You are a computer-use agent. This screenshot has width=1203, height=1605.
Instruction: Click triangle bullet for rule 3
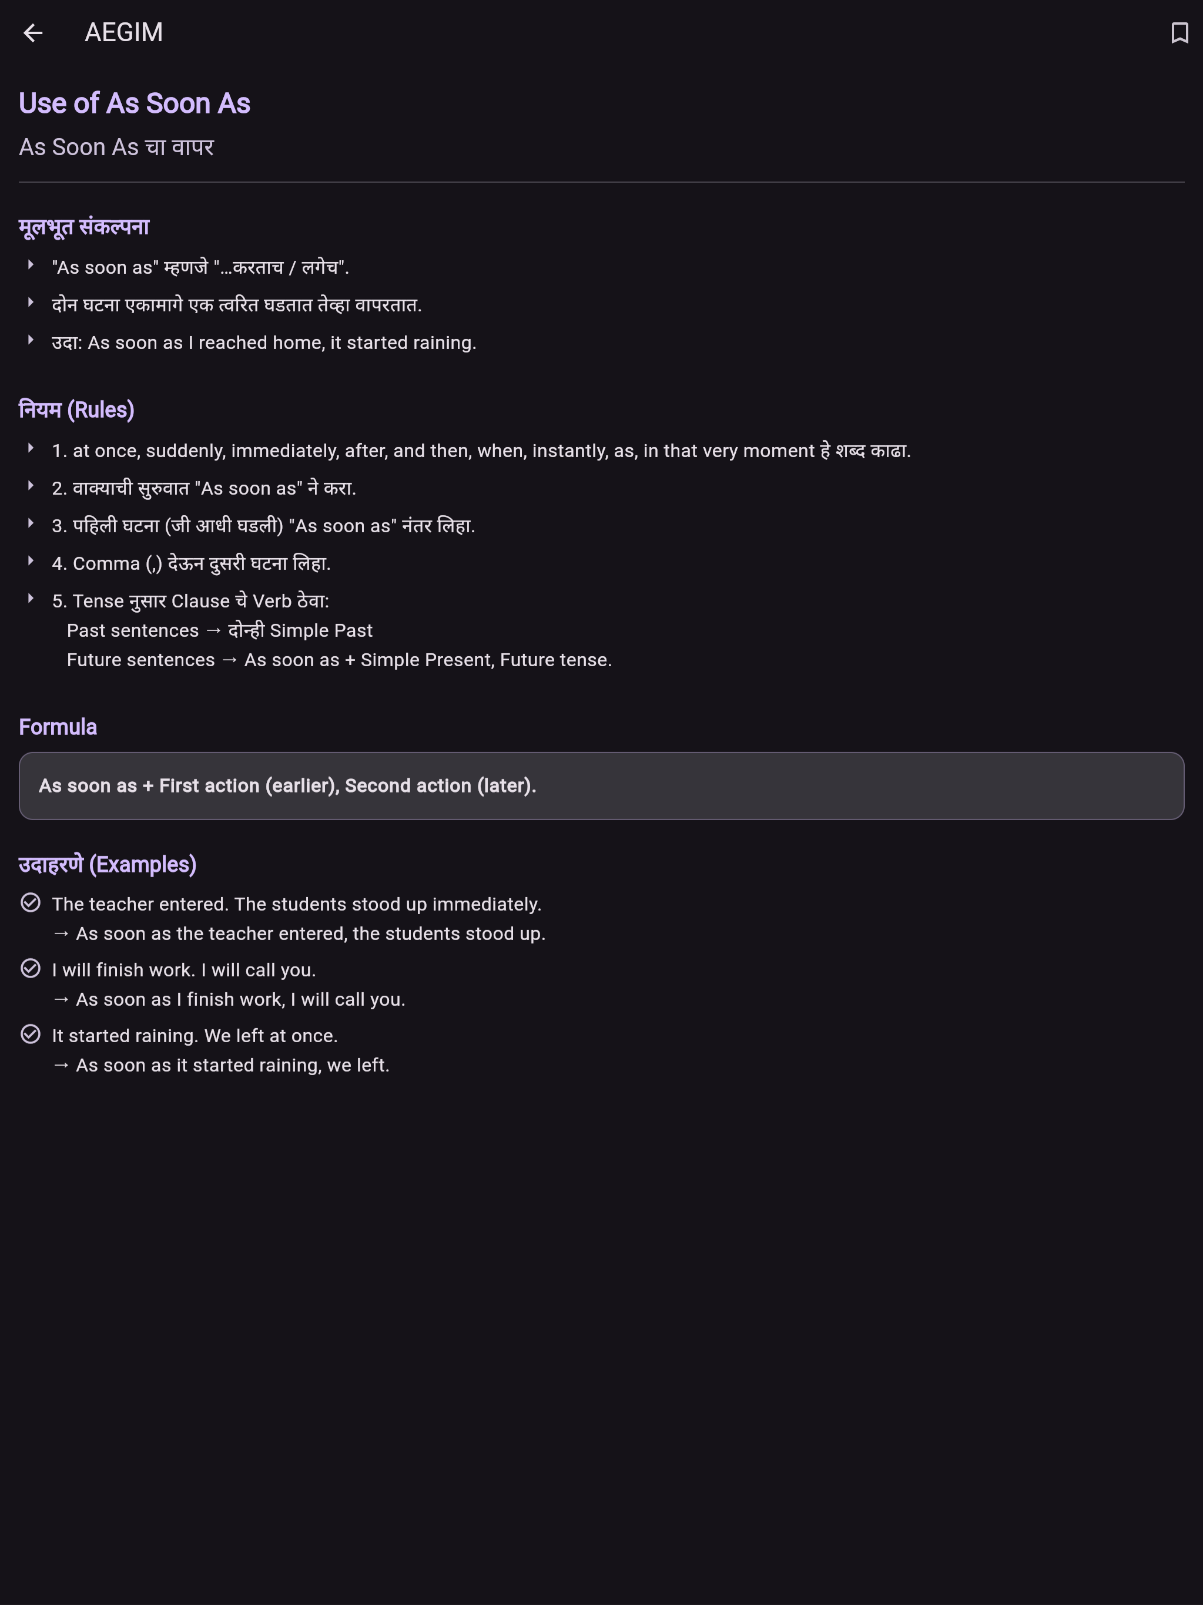31,523
